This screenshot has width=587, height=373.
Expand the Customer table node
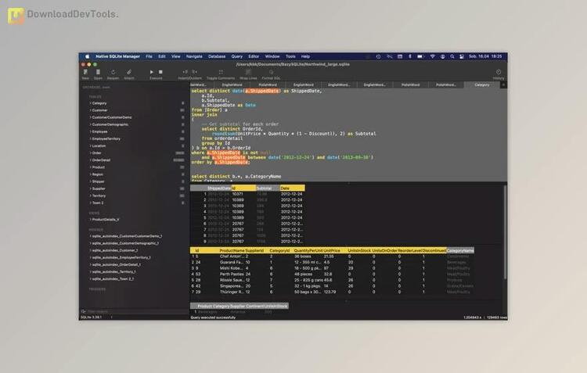pos(90,110)
